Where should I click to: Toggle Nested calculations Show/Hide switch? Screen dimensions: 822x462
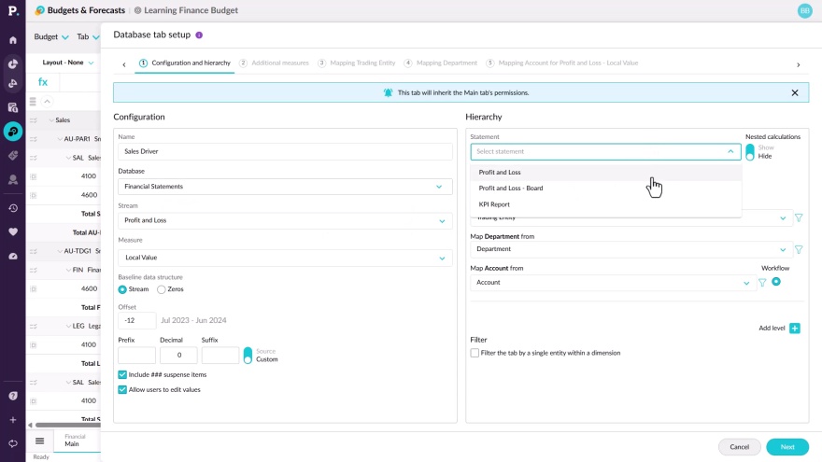tap(750, 152)
